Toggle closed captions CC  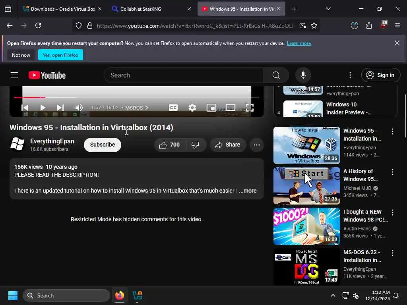pos(173,108)
